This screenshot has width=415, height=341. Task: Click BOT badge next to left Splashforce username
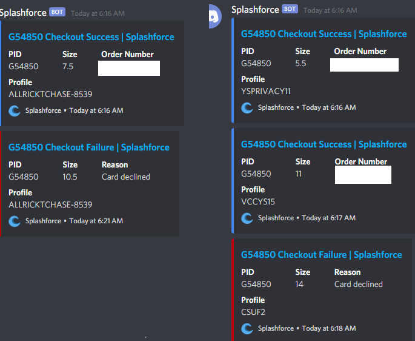click(57, 12)
